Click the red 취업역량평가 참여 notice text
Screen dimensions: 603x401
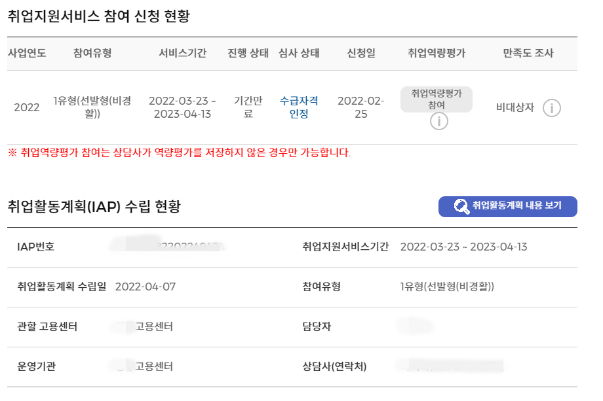point(179,152)
